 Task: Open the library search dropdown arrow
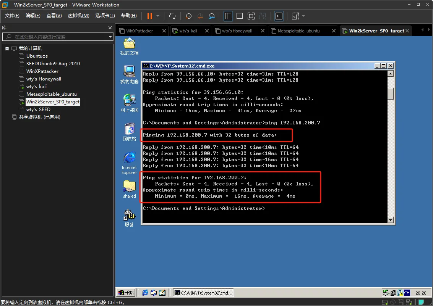pos(110,37)
